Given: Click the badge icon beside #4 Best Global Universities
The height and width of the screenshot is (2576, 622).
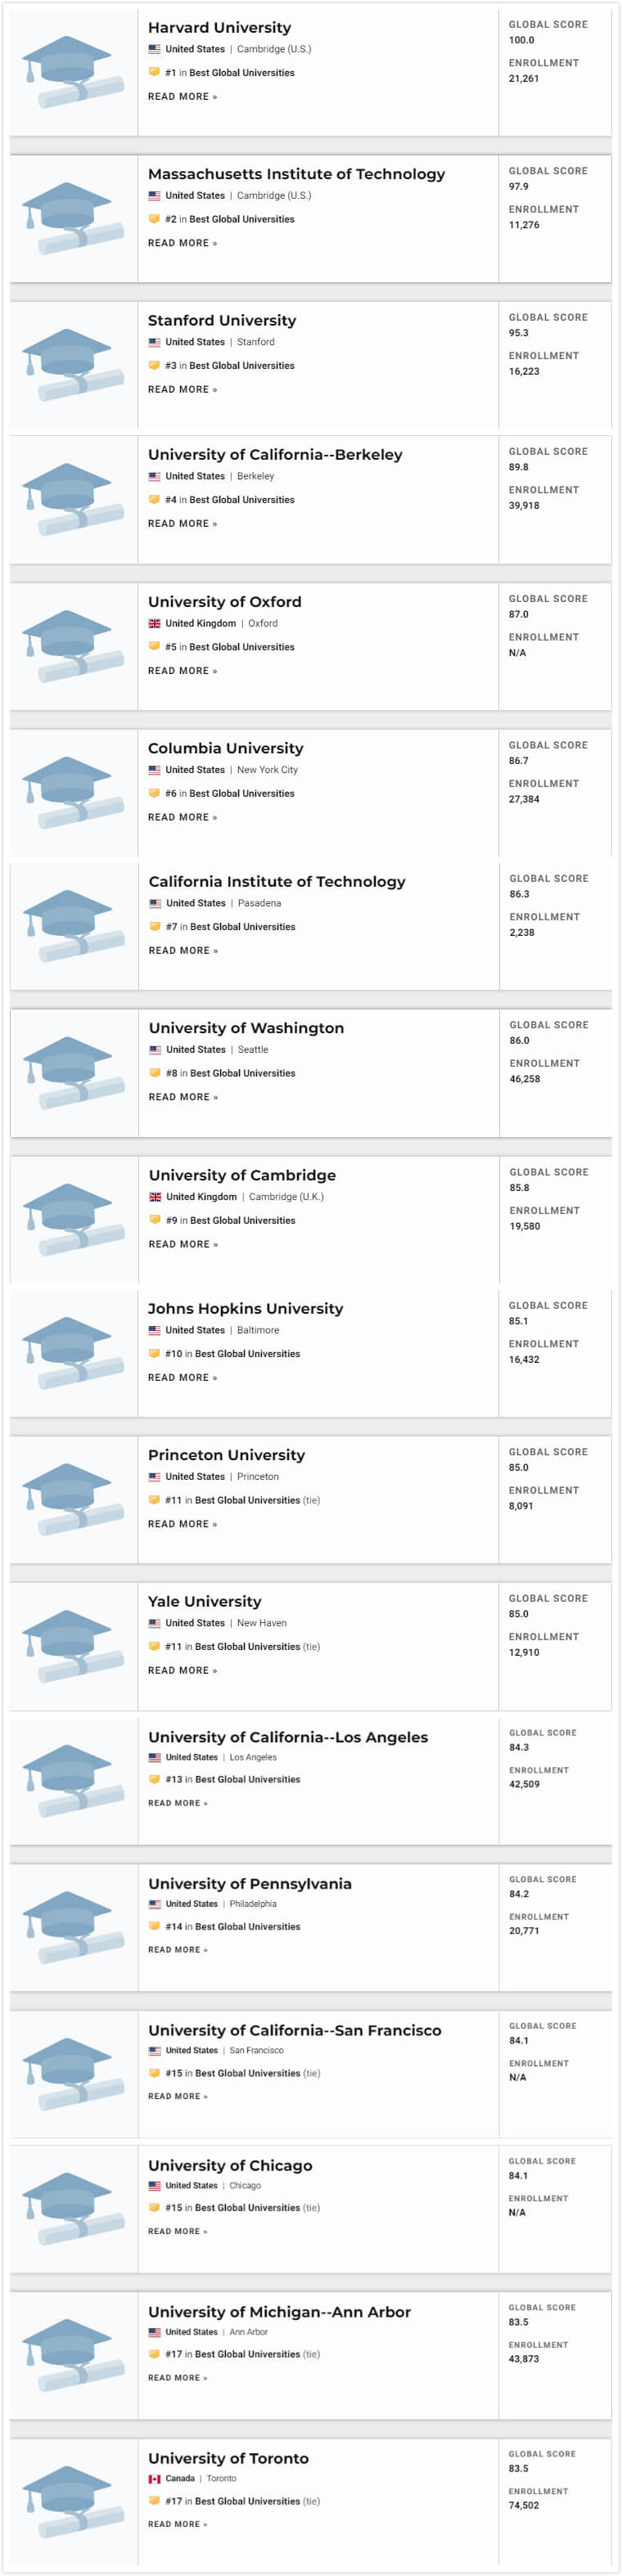Looking at the screenshot, I should 154,499.
